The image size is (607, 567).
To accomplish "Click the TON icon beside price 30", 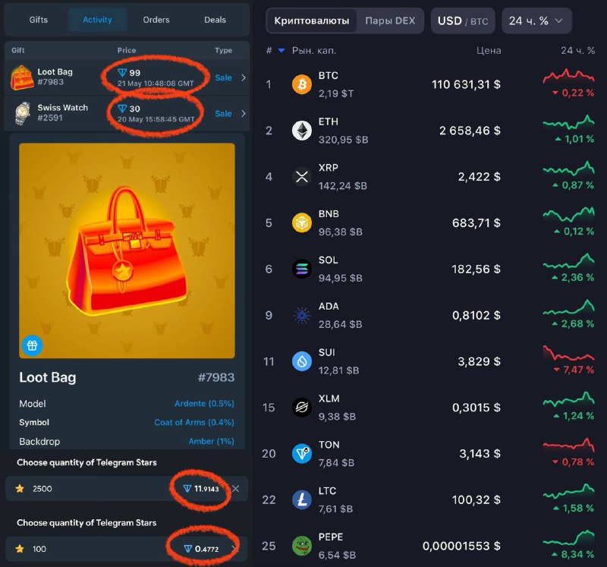I will click(x=122, y=109).
